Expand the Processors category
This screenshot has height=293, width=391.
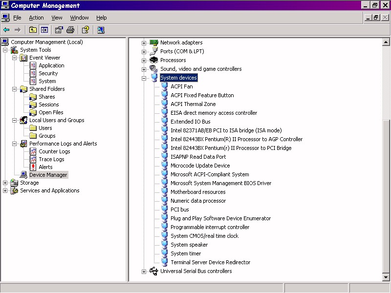[144, 61]
